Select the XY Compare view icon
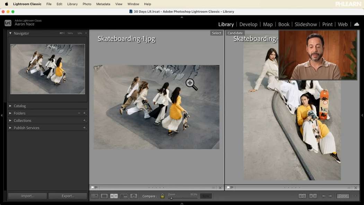The image size is (364, 205). (114, 196)
